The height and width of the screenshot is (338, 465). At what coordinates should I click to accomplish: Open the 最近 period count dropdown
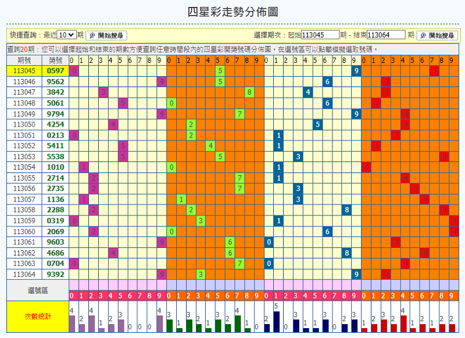click(67, 35)
